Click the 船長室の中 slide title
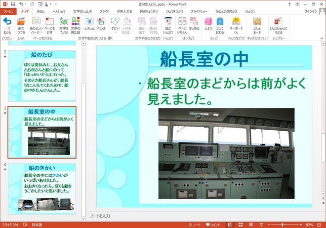This screenshot has height=228, width=326. 204,59
